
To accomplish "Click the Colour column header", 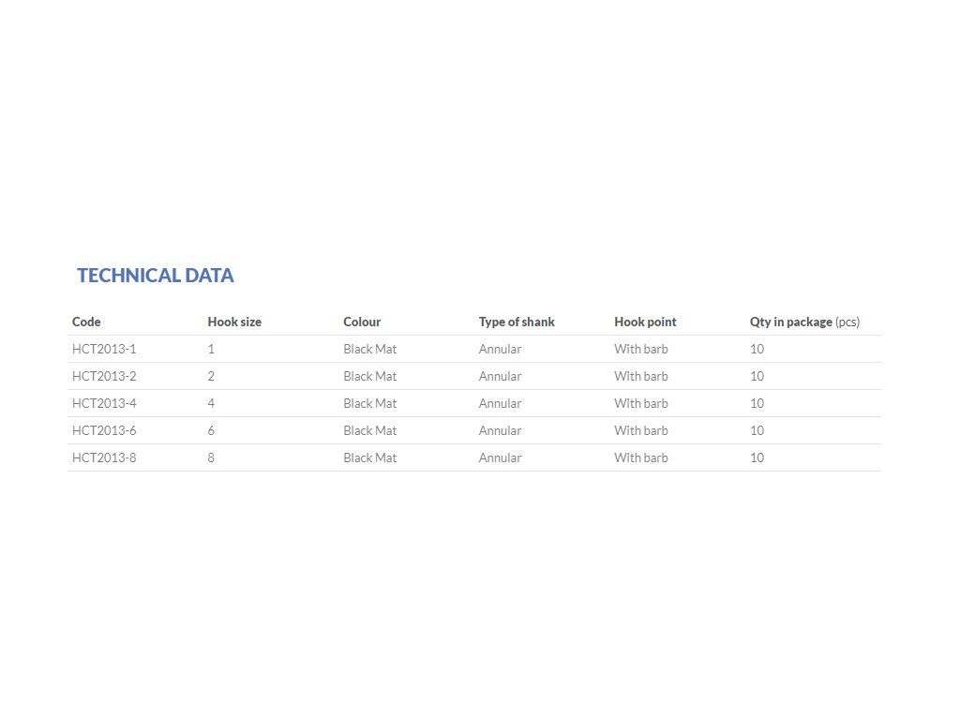I will (362, 322).
